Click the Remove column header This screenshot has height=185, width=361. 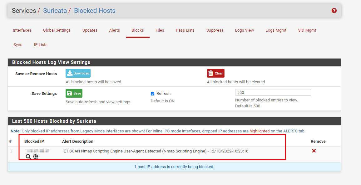(318, 141)
